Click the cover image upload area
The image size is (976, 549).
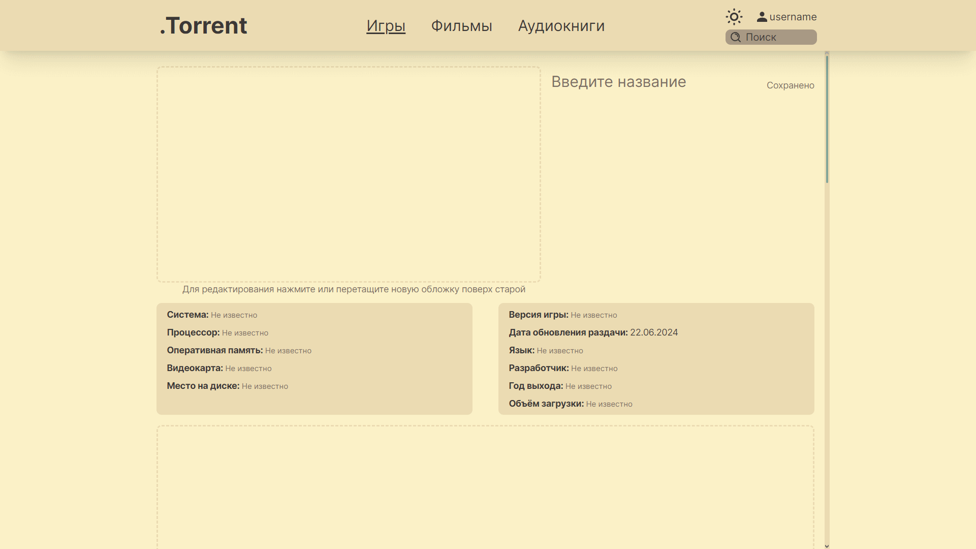[349, 174]
